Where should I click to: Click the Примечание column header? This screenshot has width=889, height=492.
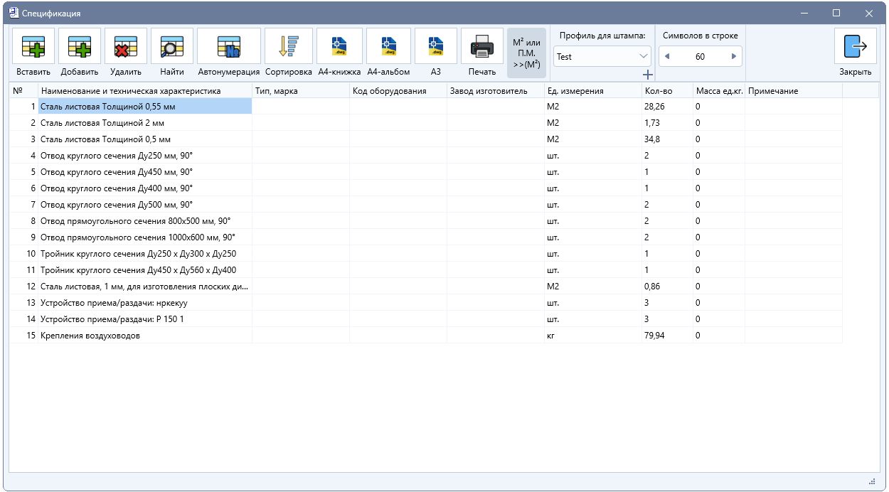pyautogui.click(x=794, y=91)
